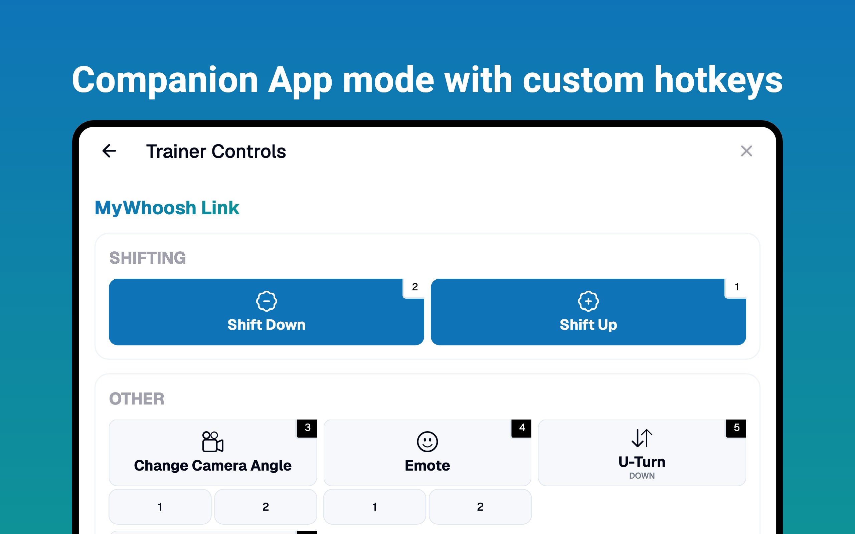Image resolution: width=855 pixels, height=534 pixels.
Task: Choose emote option 1
Action: [374, 506]
